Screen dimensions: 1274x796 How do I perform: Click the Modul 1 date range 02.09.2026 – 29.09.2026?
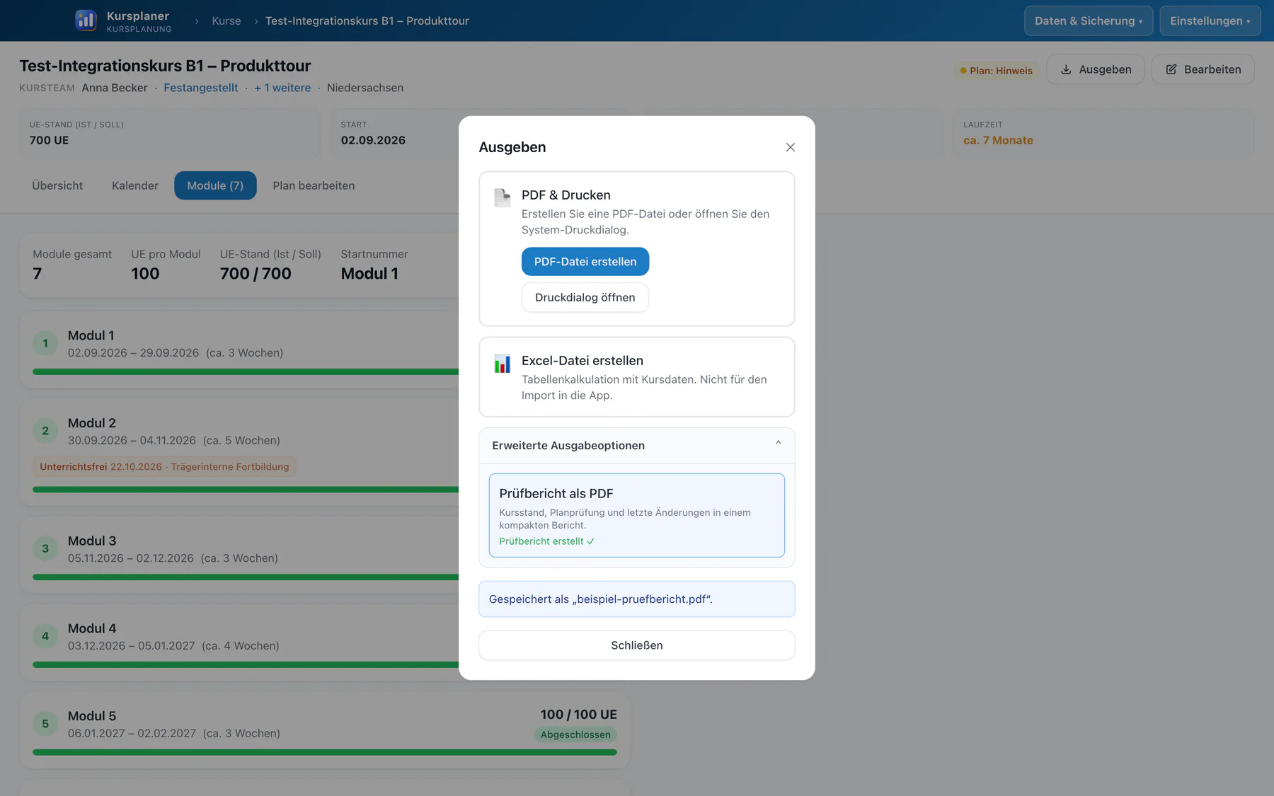(x=134, y=353)
